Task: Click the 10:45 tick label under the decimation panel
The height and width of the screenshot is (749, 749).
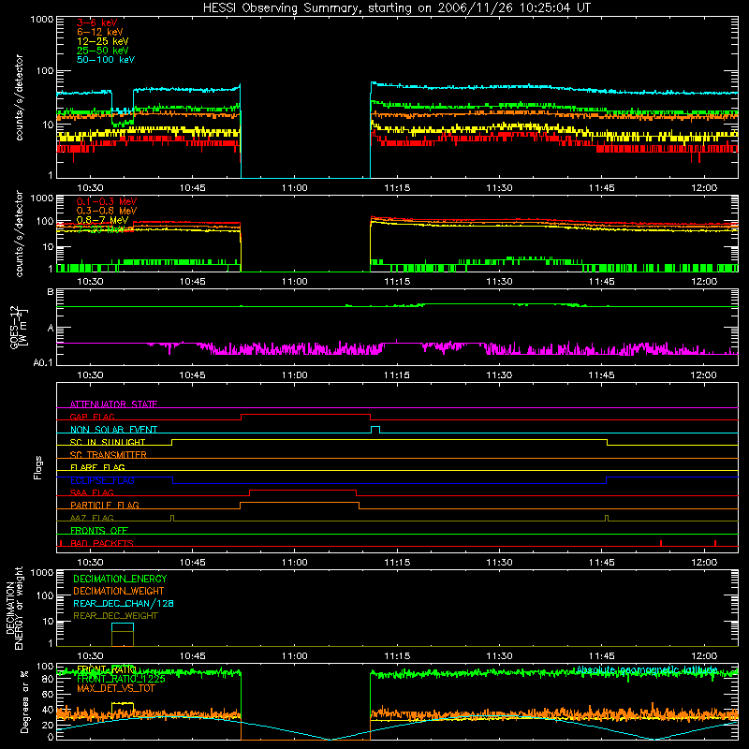Action: (x=193, y=656)
